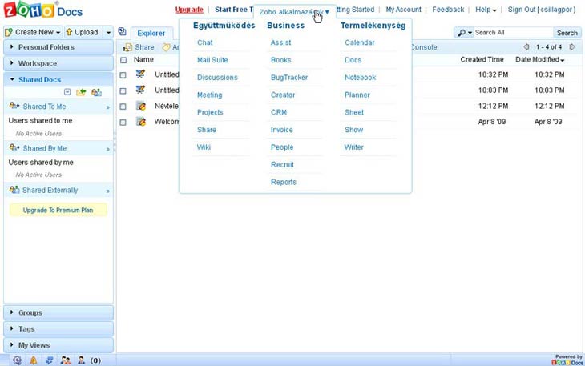Click the magnifier search scope icon

pyautogui.click(x=463, y=33)
